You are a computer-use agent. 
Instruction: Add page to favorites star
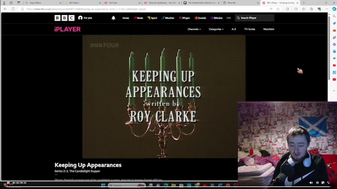(x=278, y=9)
